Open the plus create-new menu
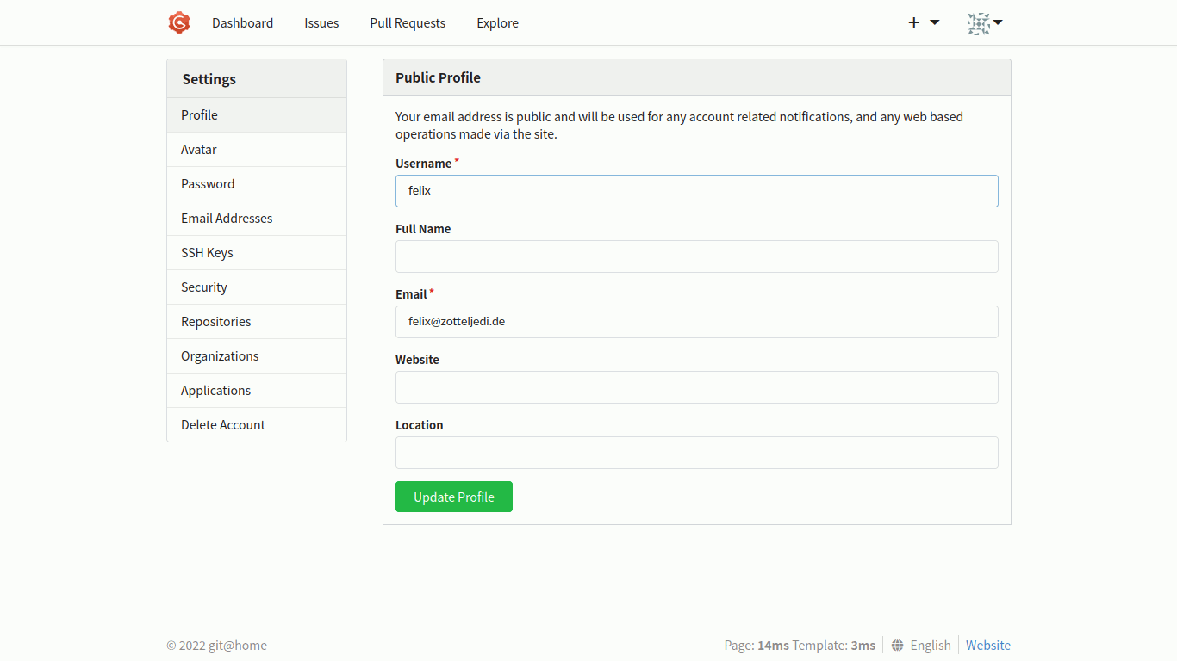The width and height of the screenshot is (1177, 661). 923,22
